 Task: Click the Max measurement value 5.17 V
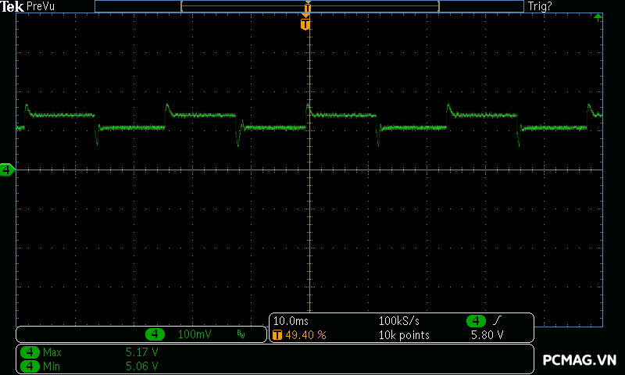click(142, 352)
